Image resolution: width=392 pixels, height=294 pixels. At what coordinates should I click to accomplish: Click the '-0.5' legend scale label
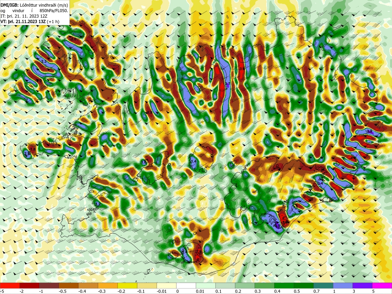[62, 291]
